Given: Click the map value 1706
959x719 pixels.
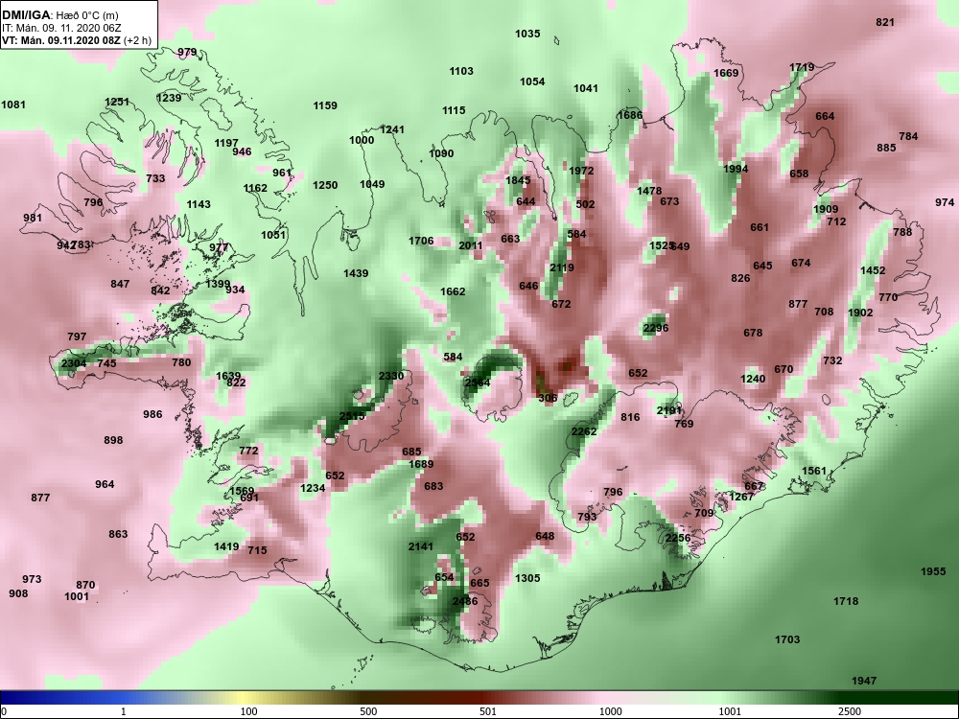Looking at the screenshot, I should click(x=421, y=241).
